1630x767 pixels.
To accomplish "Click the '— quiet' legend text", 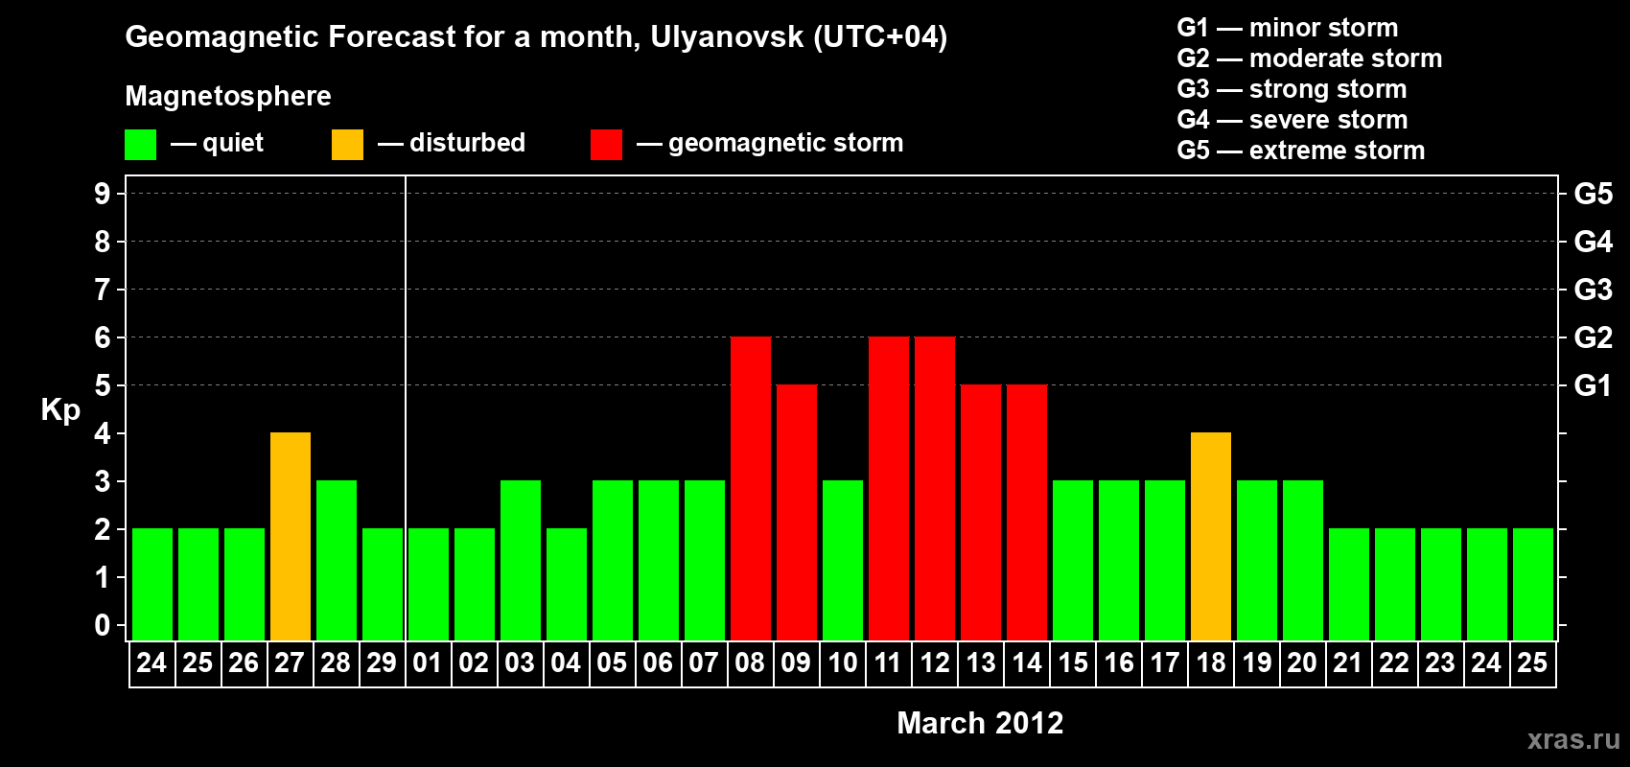I will 217,143.
